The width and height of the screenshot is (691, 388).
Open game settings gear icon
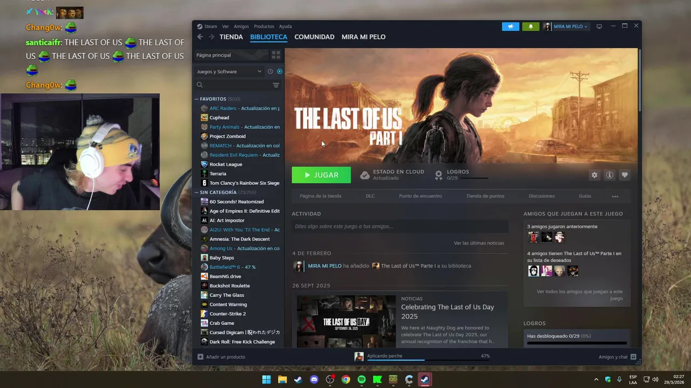tap(594, 175)
